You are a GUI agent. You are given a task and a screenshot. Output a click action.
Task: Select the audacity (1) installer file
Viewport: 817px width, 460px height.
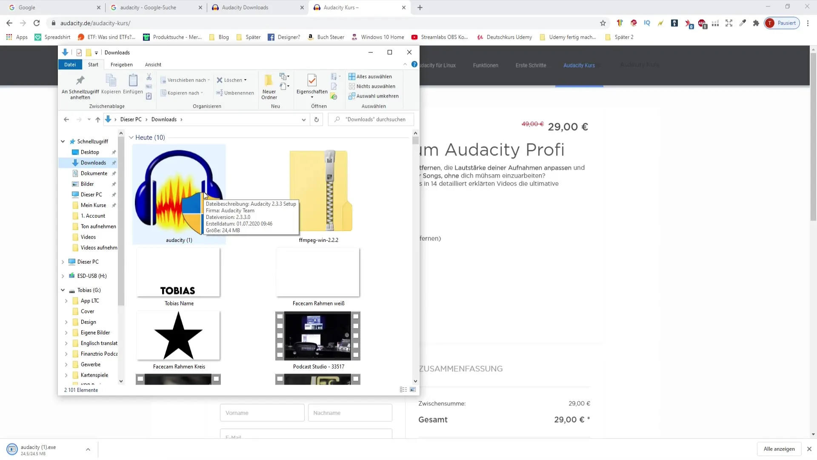[179, 194]
